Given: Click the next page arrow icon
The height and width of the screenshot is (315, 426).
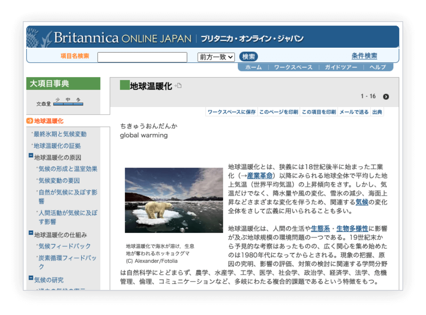Looking at the screenshot, I should click(386, 96).
